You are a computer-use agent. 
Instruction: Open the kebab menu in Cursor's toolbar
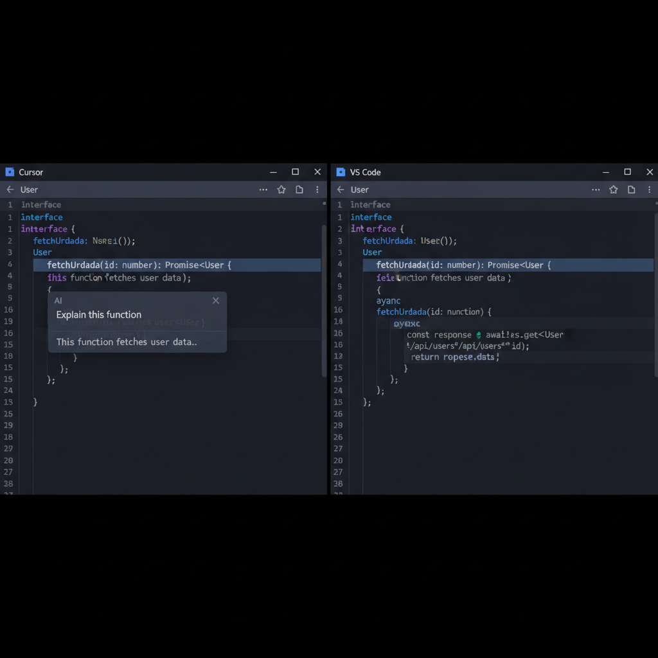click(317, 190)
